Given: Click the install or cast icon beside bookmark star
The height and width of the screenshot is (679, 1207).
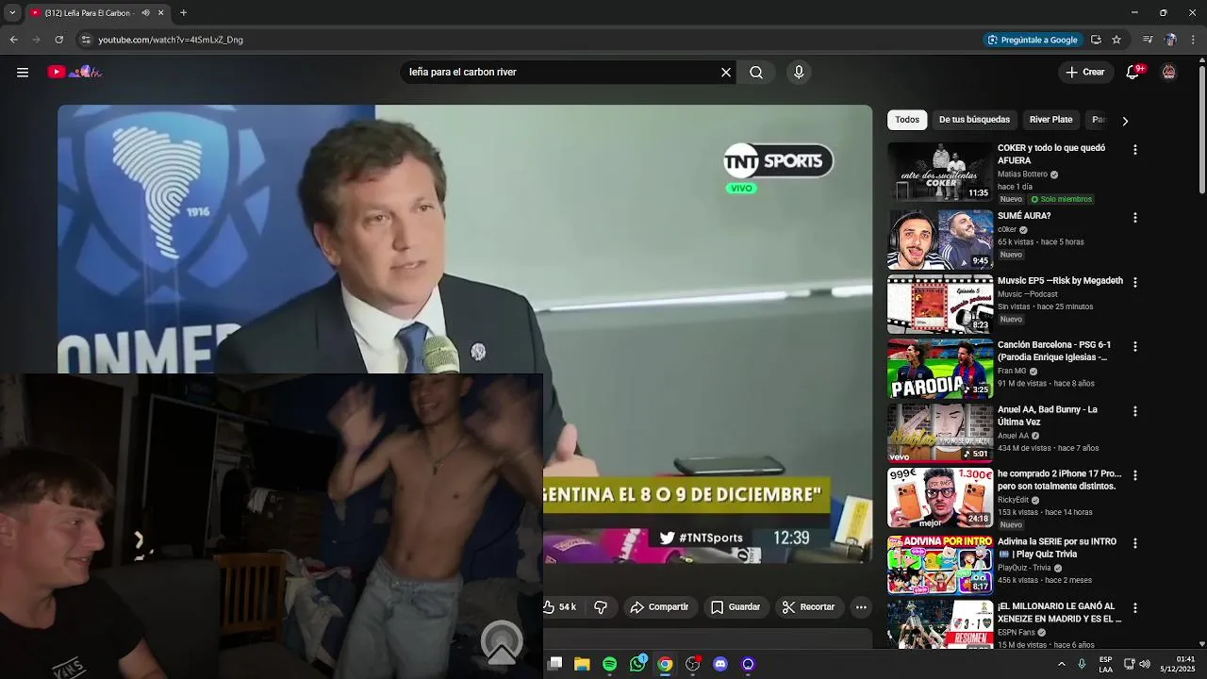Looking at the screenshot, I should point(1096,40).
